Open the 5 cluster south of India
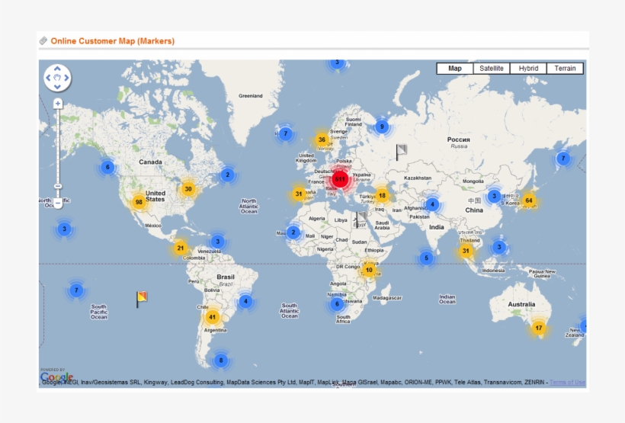The image size is (625, 423). coord(426,258)
